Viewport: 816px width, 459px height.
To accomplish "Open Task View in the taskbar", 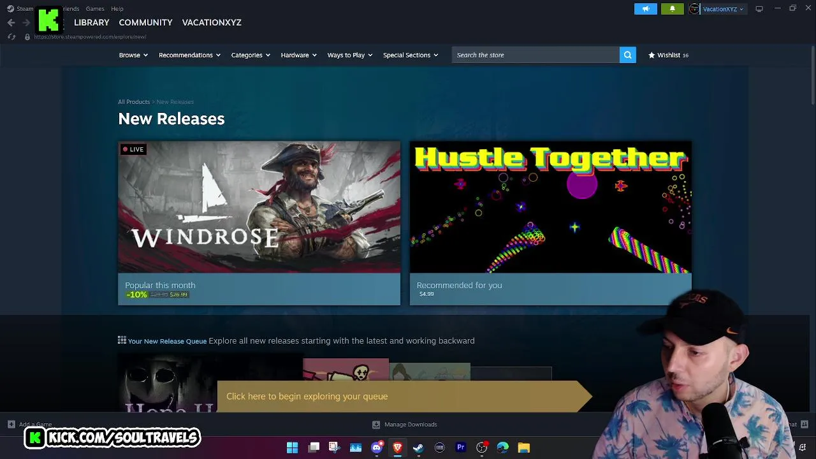I will [x=314, y=448].
